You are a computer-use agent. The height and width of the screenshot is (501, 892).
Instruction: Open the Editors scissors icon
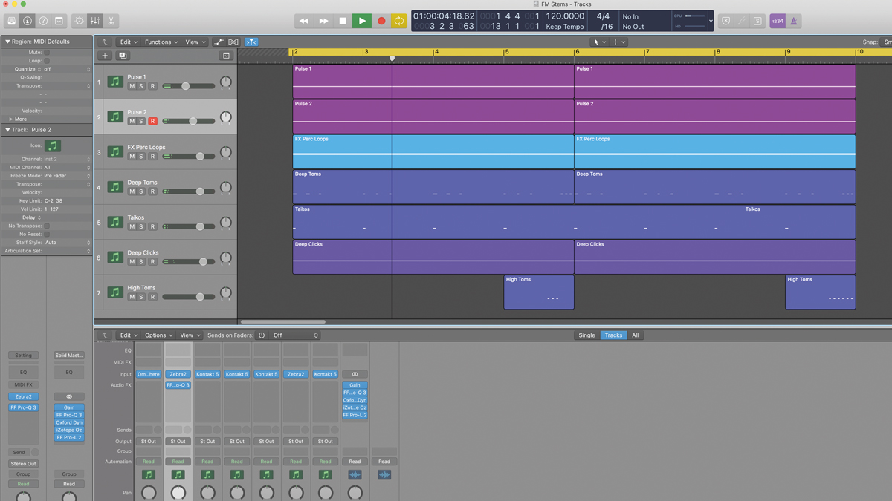(111, 22)
